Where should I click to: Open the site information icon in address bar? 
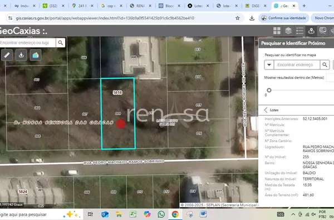10,18
